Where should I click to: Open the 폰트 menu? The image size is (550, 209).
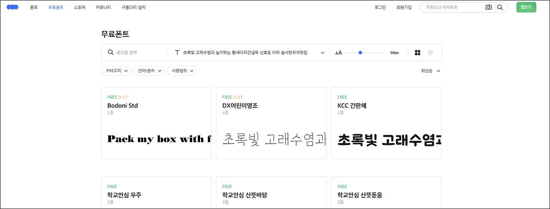[34, 7]
